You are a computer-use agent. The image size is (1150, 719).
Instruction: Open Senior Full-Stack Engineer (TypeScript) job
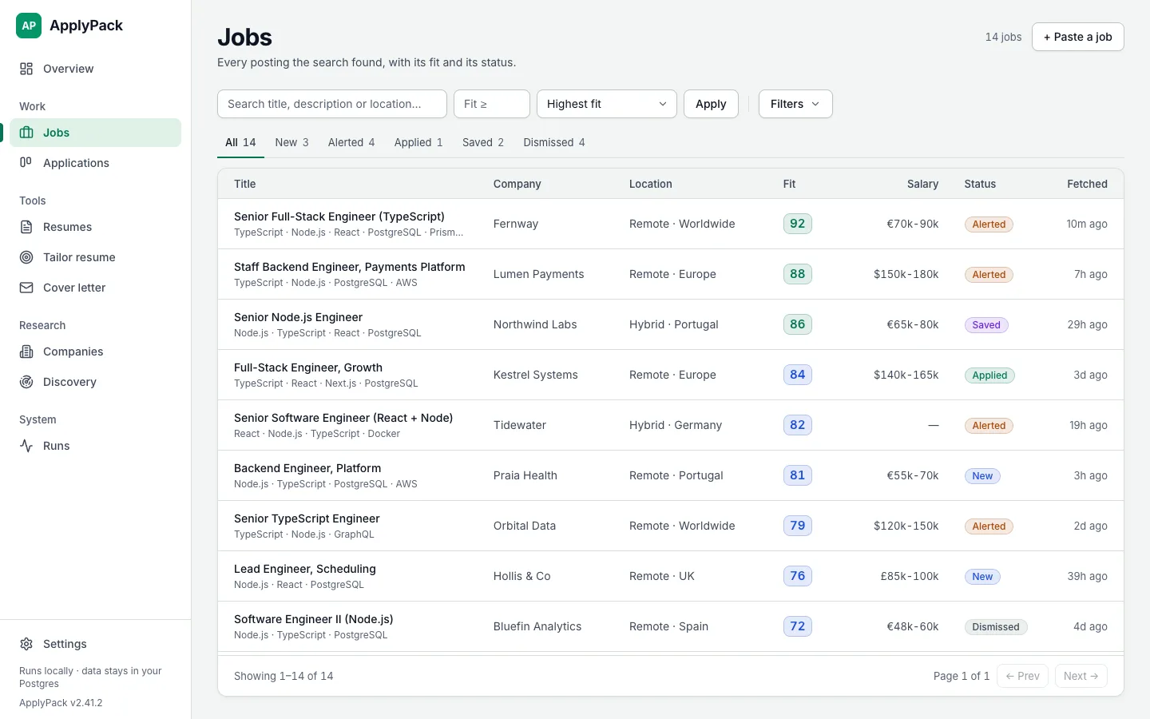pos(339,216)
